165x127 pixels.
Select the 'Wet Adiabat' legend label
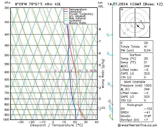77,18
